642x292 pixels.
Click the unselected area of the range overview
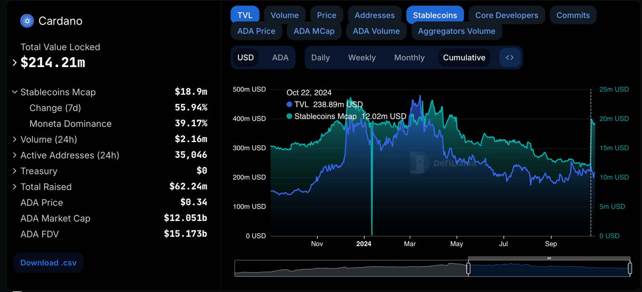pyautogui.click(x=351, y=268)
